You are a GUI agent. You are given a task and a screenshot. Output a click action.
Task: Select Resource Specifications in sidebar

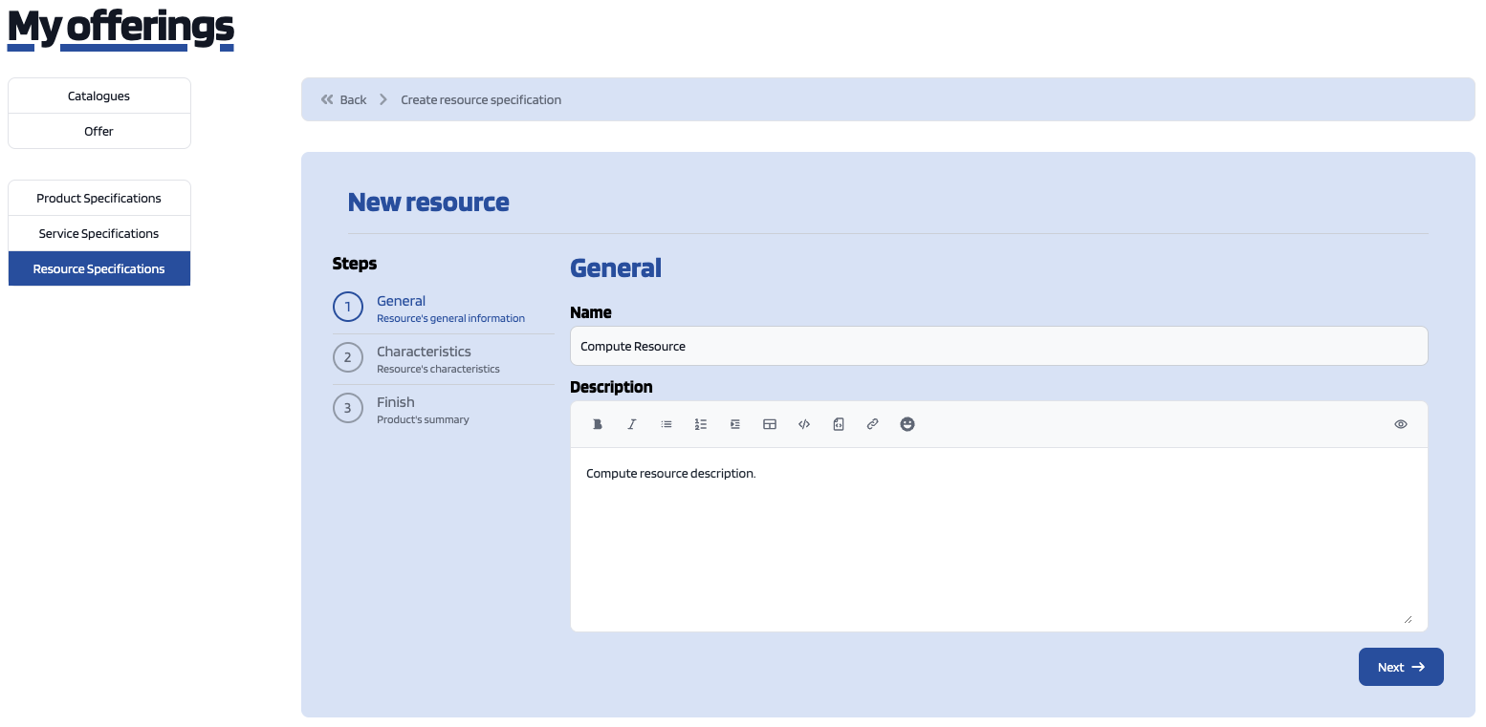pos(99,268)
